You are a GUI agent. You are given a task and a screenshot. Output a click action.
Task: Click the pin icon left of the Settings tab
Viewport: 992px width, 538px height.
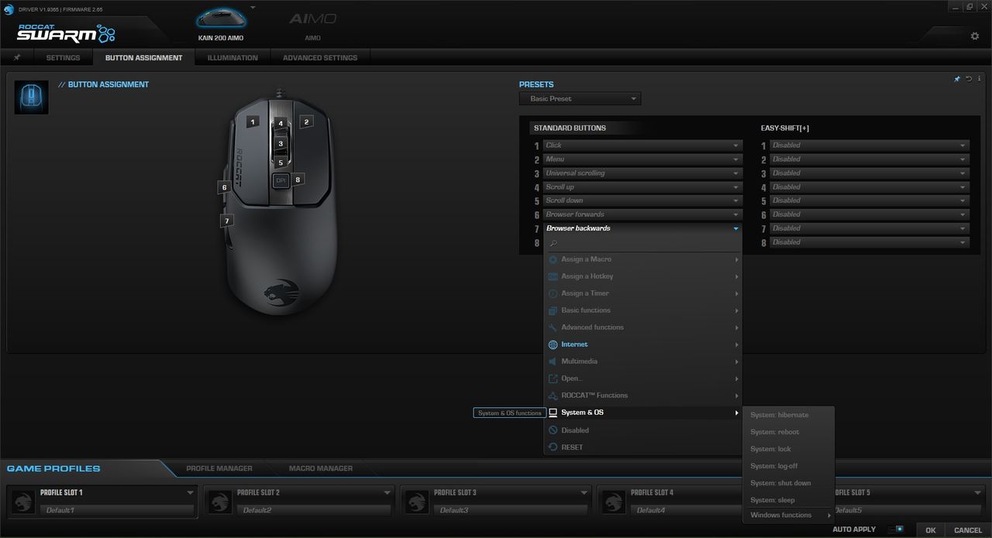(x=17, y=57)
